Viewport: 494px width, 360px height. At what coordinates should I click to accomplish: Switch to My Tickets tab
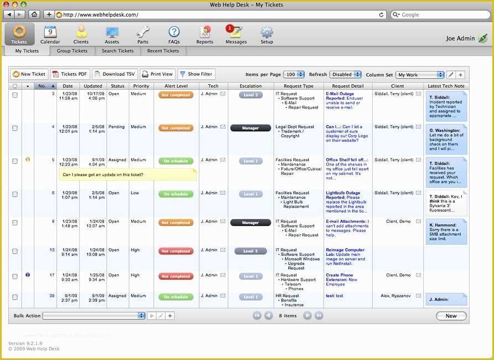(27, 51)
